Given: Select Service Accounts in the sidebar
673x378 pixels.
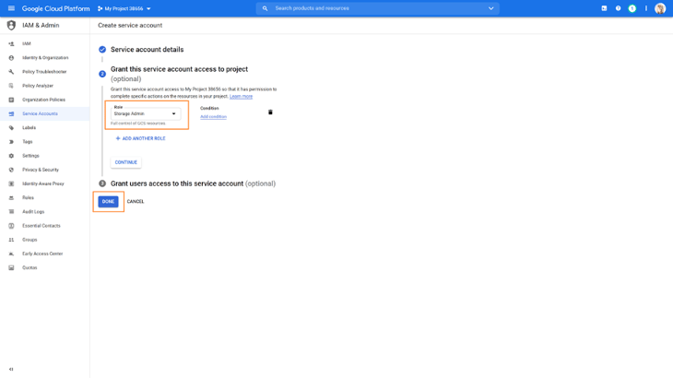Looking at the screenshot, I should [x=40, y=113].
